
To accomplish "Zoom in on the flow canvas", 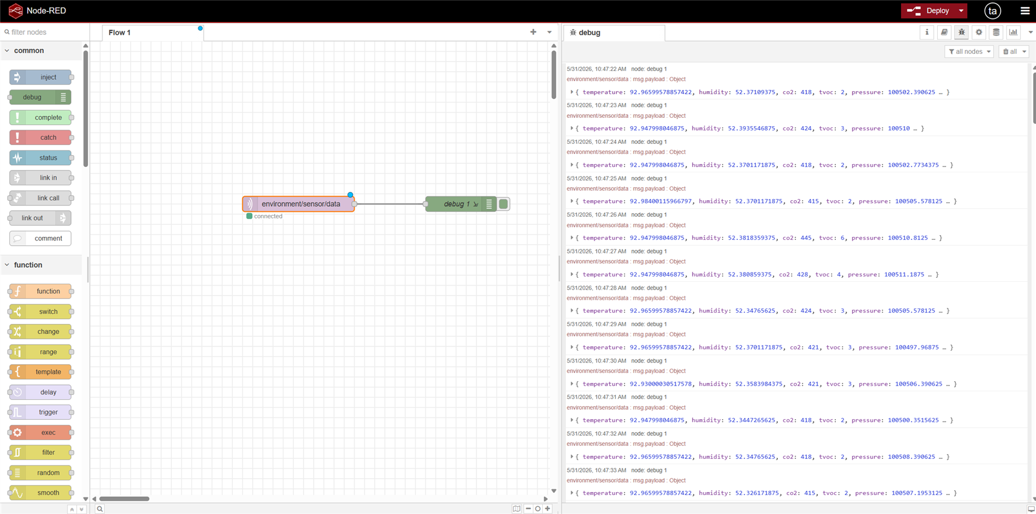I will click(x=548, y=509).
